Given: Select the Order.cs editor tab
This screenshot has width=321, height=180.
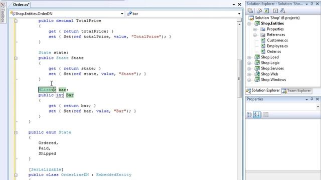Looking at the screenshot, I should tap(21, 4).
